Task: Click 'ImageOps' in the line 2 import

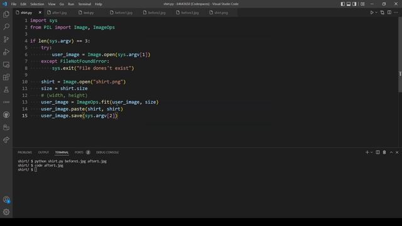Action: 104,27
